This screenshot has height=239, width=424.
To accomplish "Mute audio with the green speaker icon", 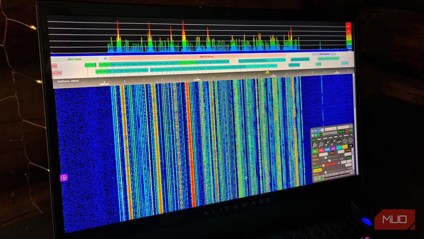I will pos(351,130).
